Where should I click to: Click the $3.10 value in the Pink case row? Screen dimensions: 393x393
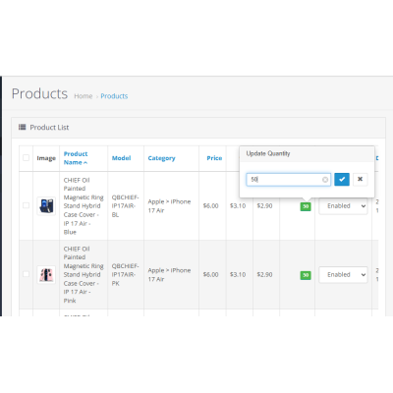[x=238, y=275]
